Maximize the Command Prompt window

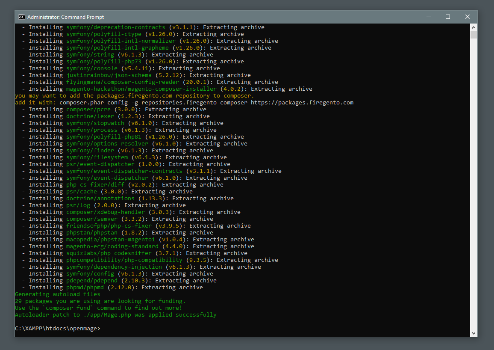(448, 17)
